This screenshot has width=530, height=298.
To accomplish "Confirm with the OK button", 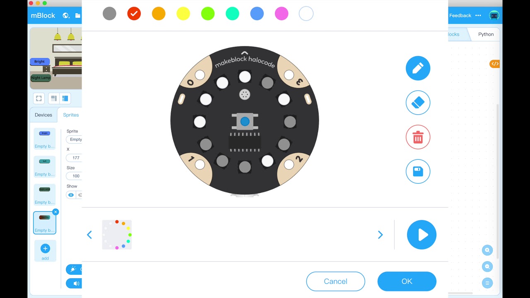I will 407,281.
